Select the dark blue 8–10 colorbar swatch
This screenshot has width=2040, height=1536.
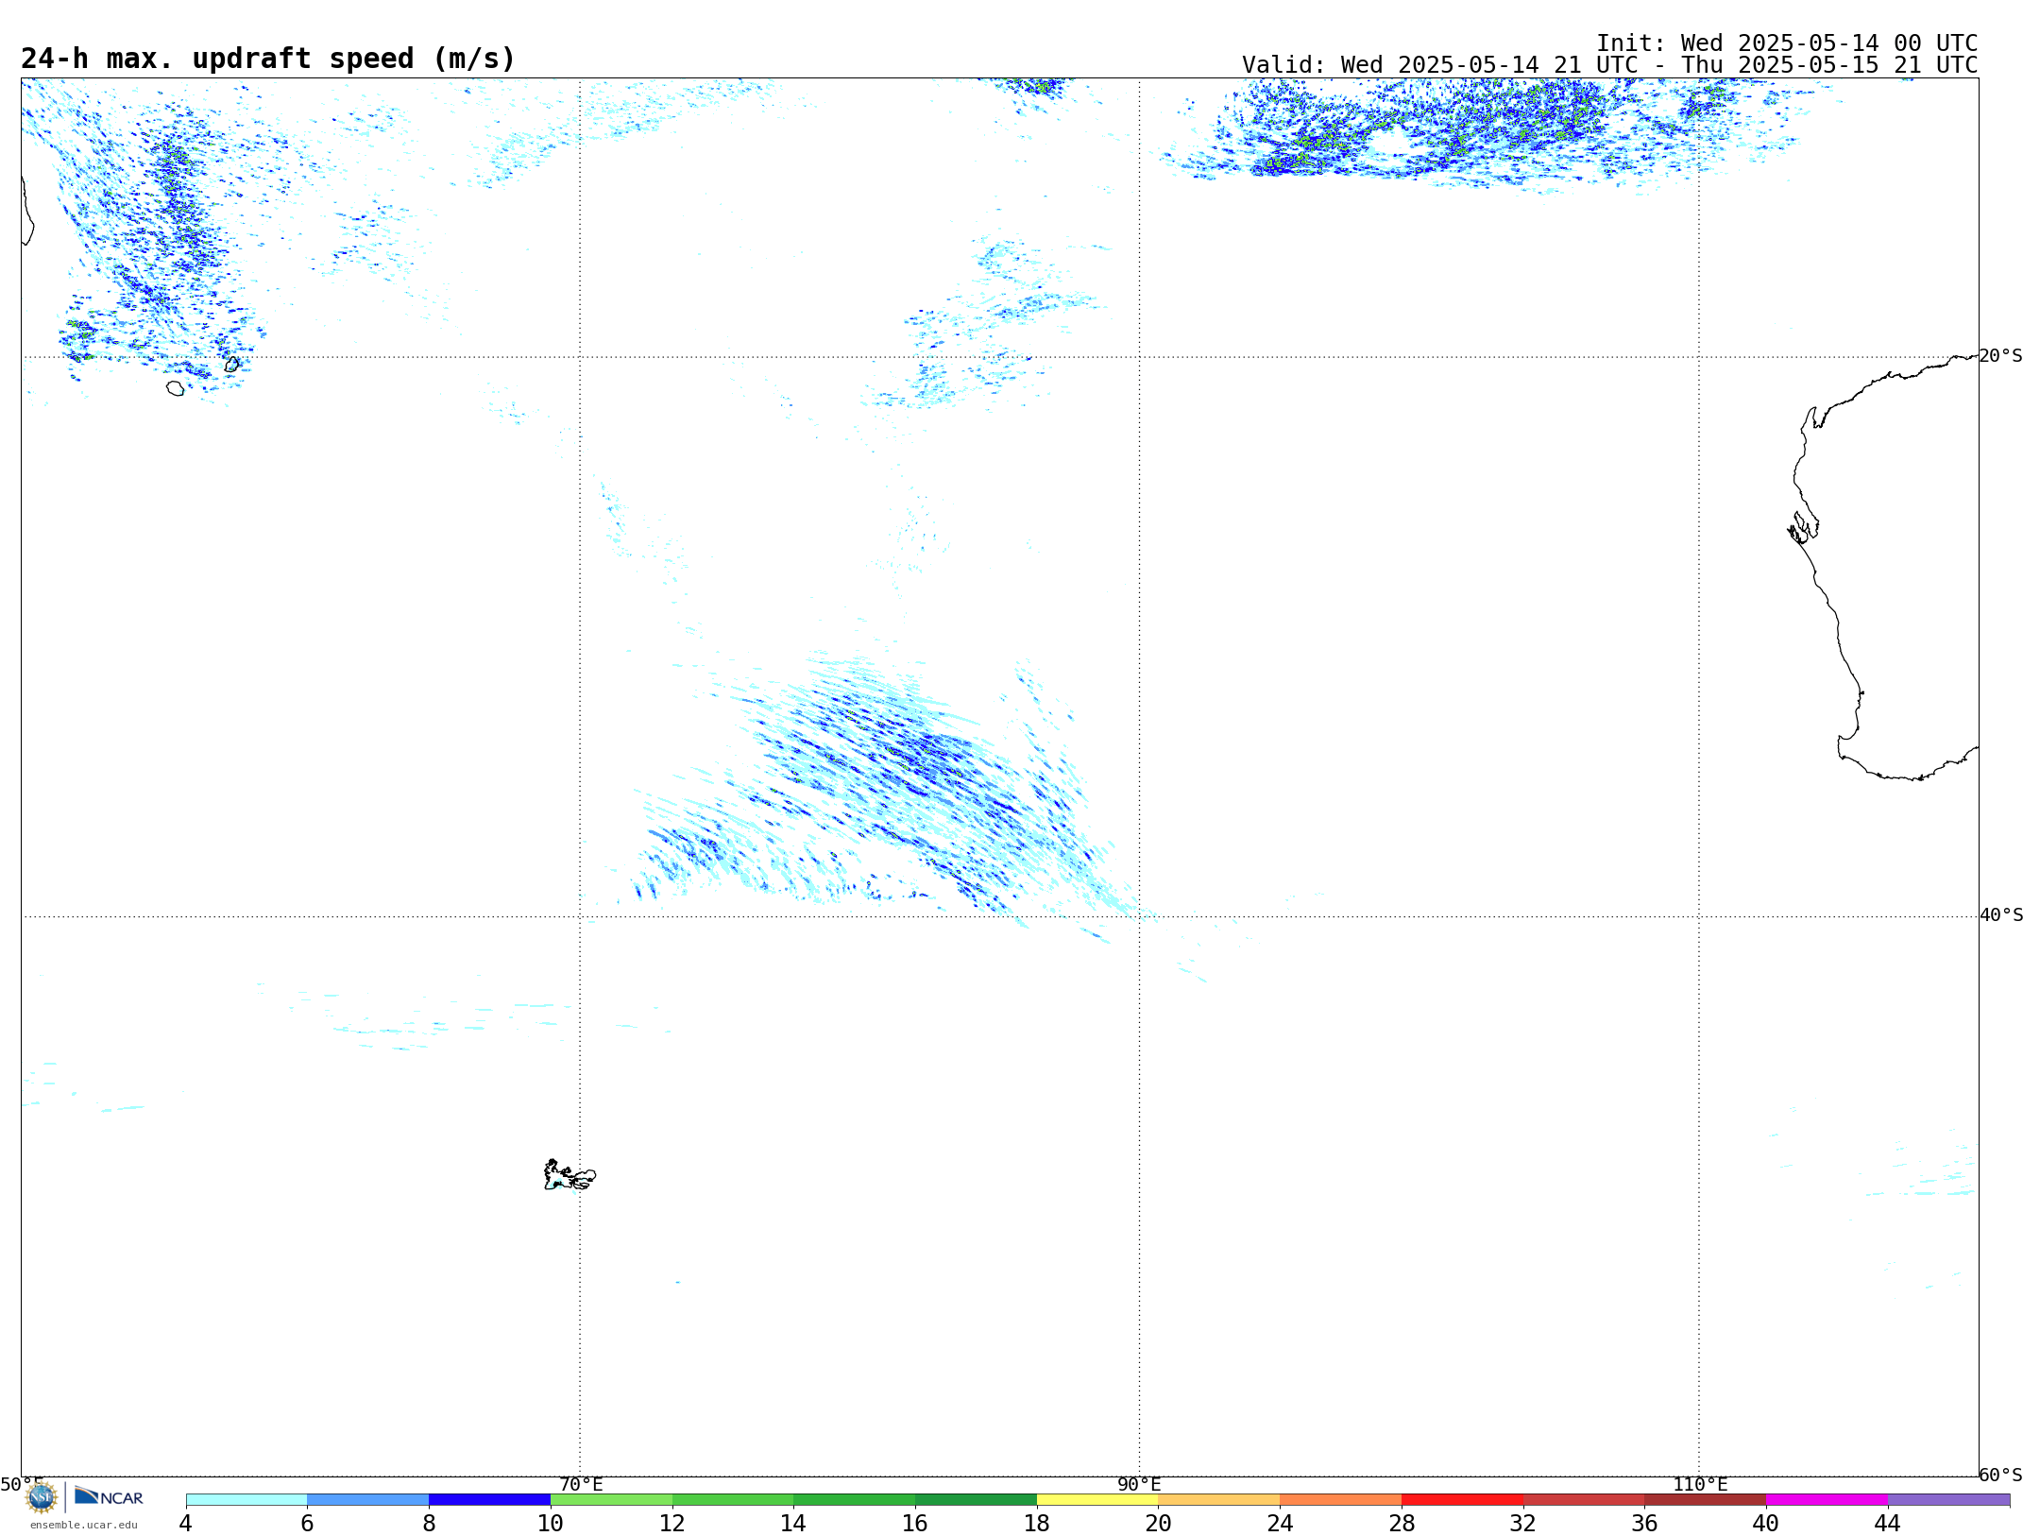pos(490,1500)
